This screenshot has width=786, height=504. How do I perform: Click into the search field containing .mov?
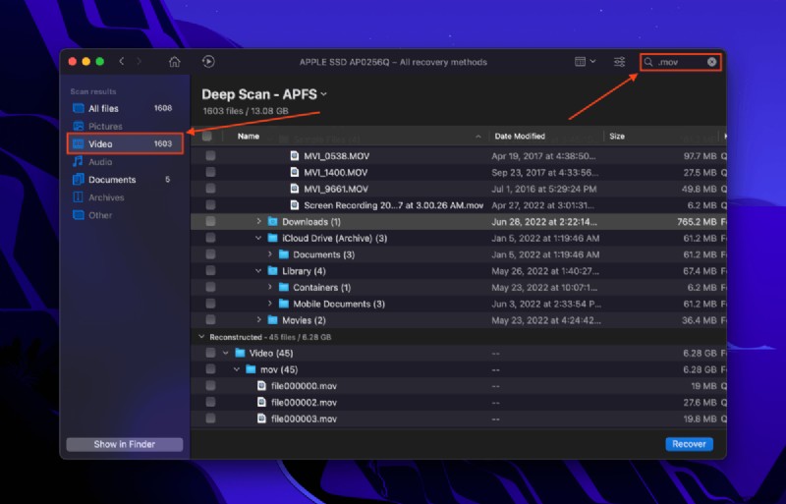click(678, 62)
